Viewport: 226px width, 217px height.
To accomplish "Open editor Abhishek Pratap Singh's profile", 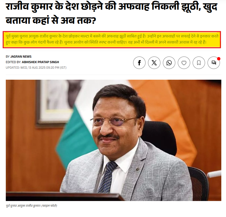I will 40,62.
